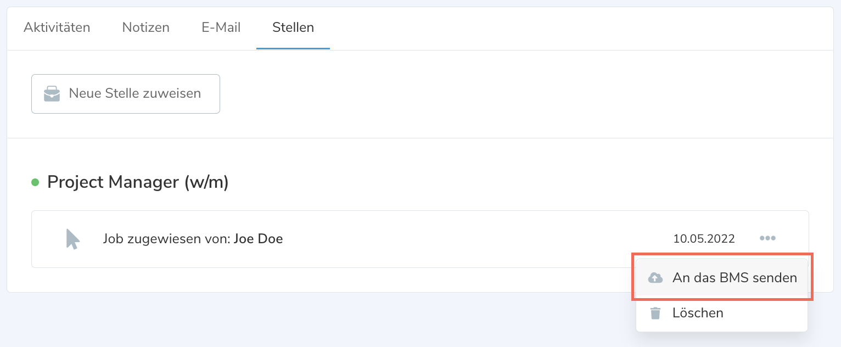
Task: Click the date 10.05.2022
Action: pyautogui.click(x=704, y=239)
